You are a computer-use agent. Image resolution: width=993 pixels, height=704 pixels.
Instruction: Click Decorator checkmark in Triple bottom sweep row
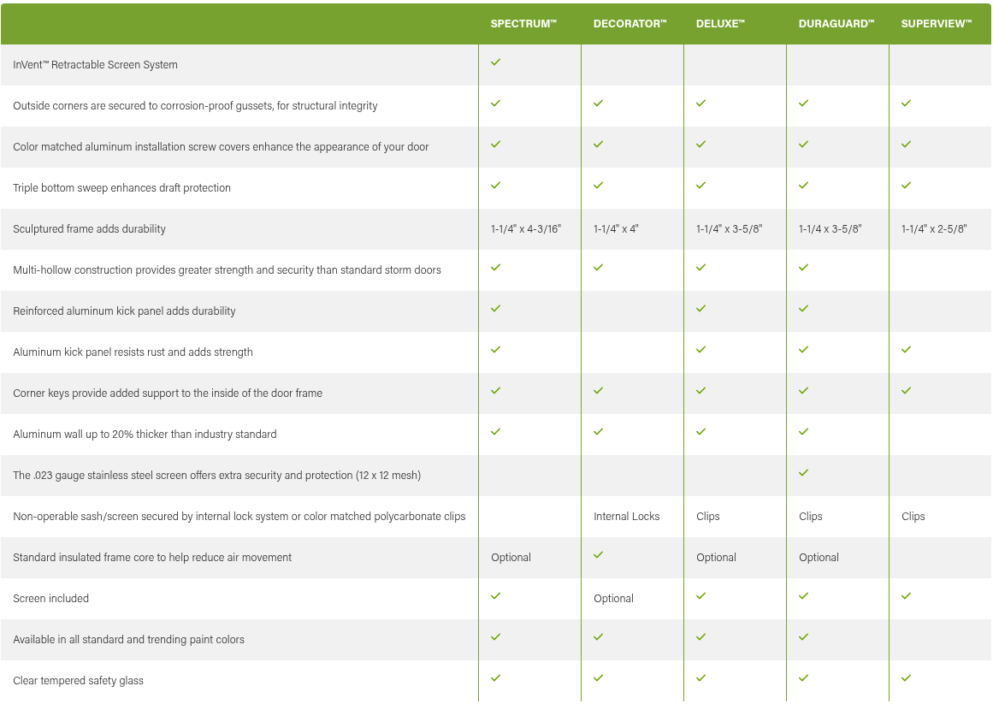coord(599,186)
